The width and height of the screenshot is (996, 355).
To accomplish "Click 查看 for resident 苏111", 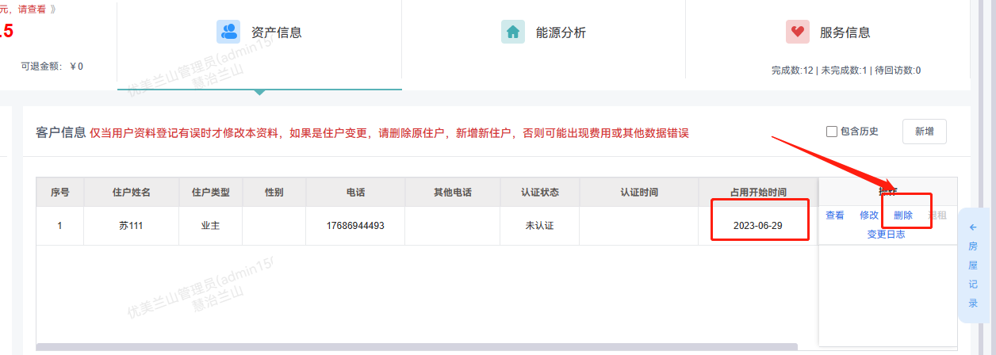I will coord(835,215).
